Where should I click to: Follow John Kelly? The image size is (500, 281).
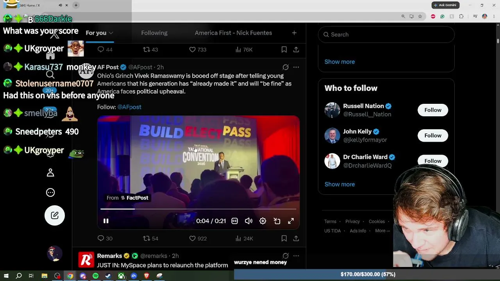click(433, 135)
